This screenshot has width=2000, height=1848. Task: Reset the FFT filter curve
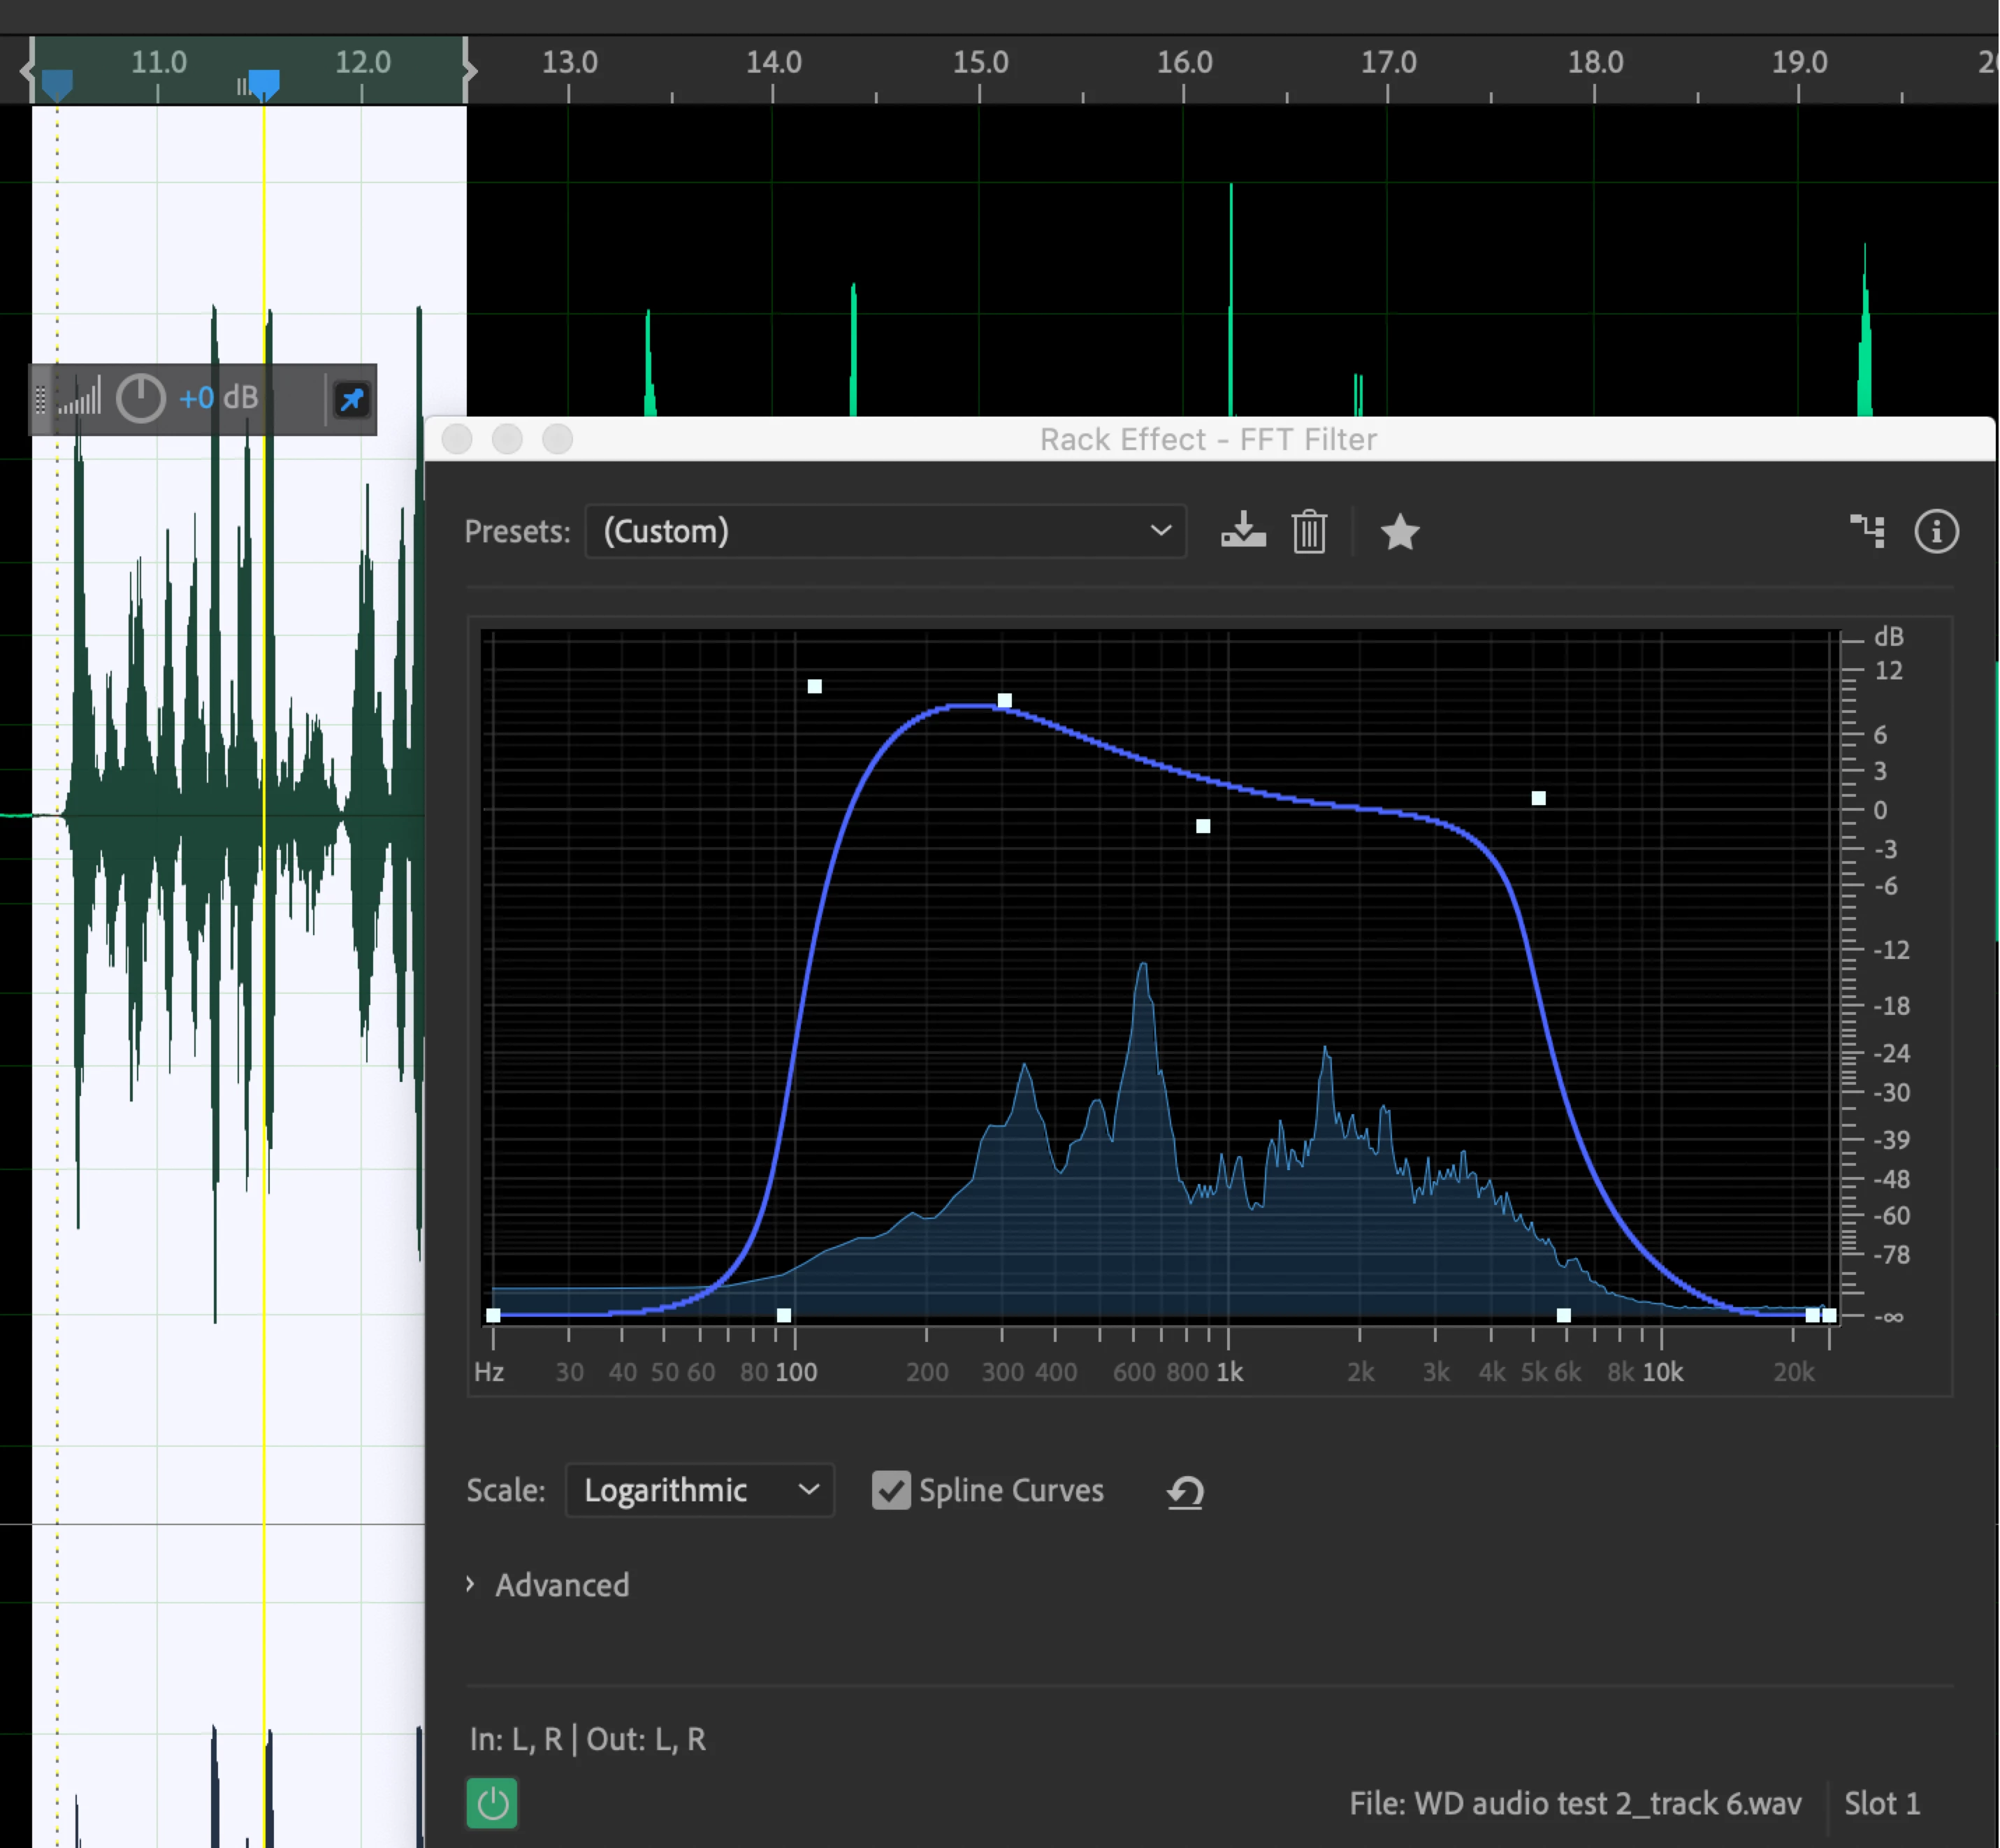[1185, 1492]
